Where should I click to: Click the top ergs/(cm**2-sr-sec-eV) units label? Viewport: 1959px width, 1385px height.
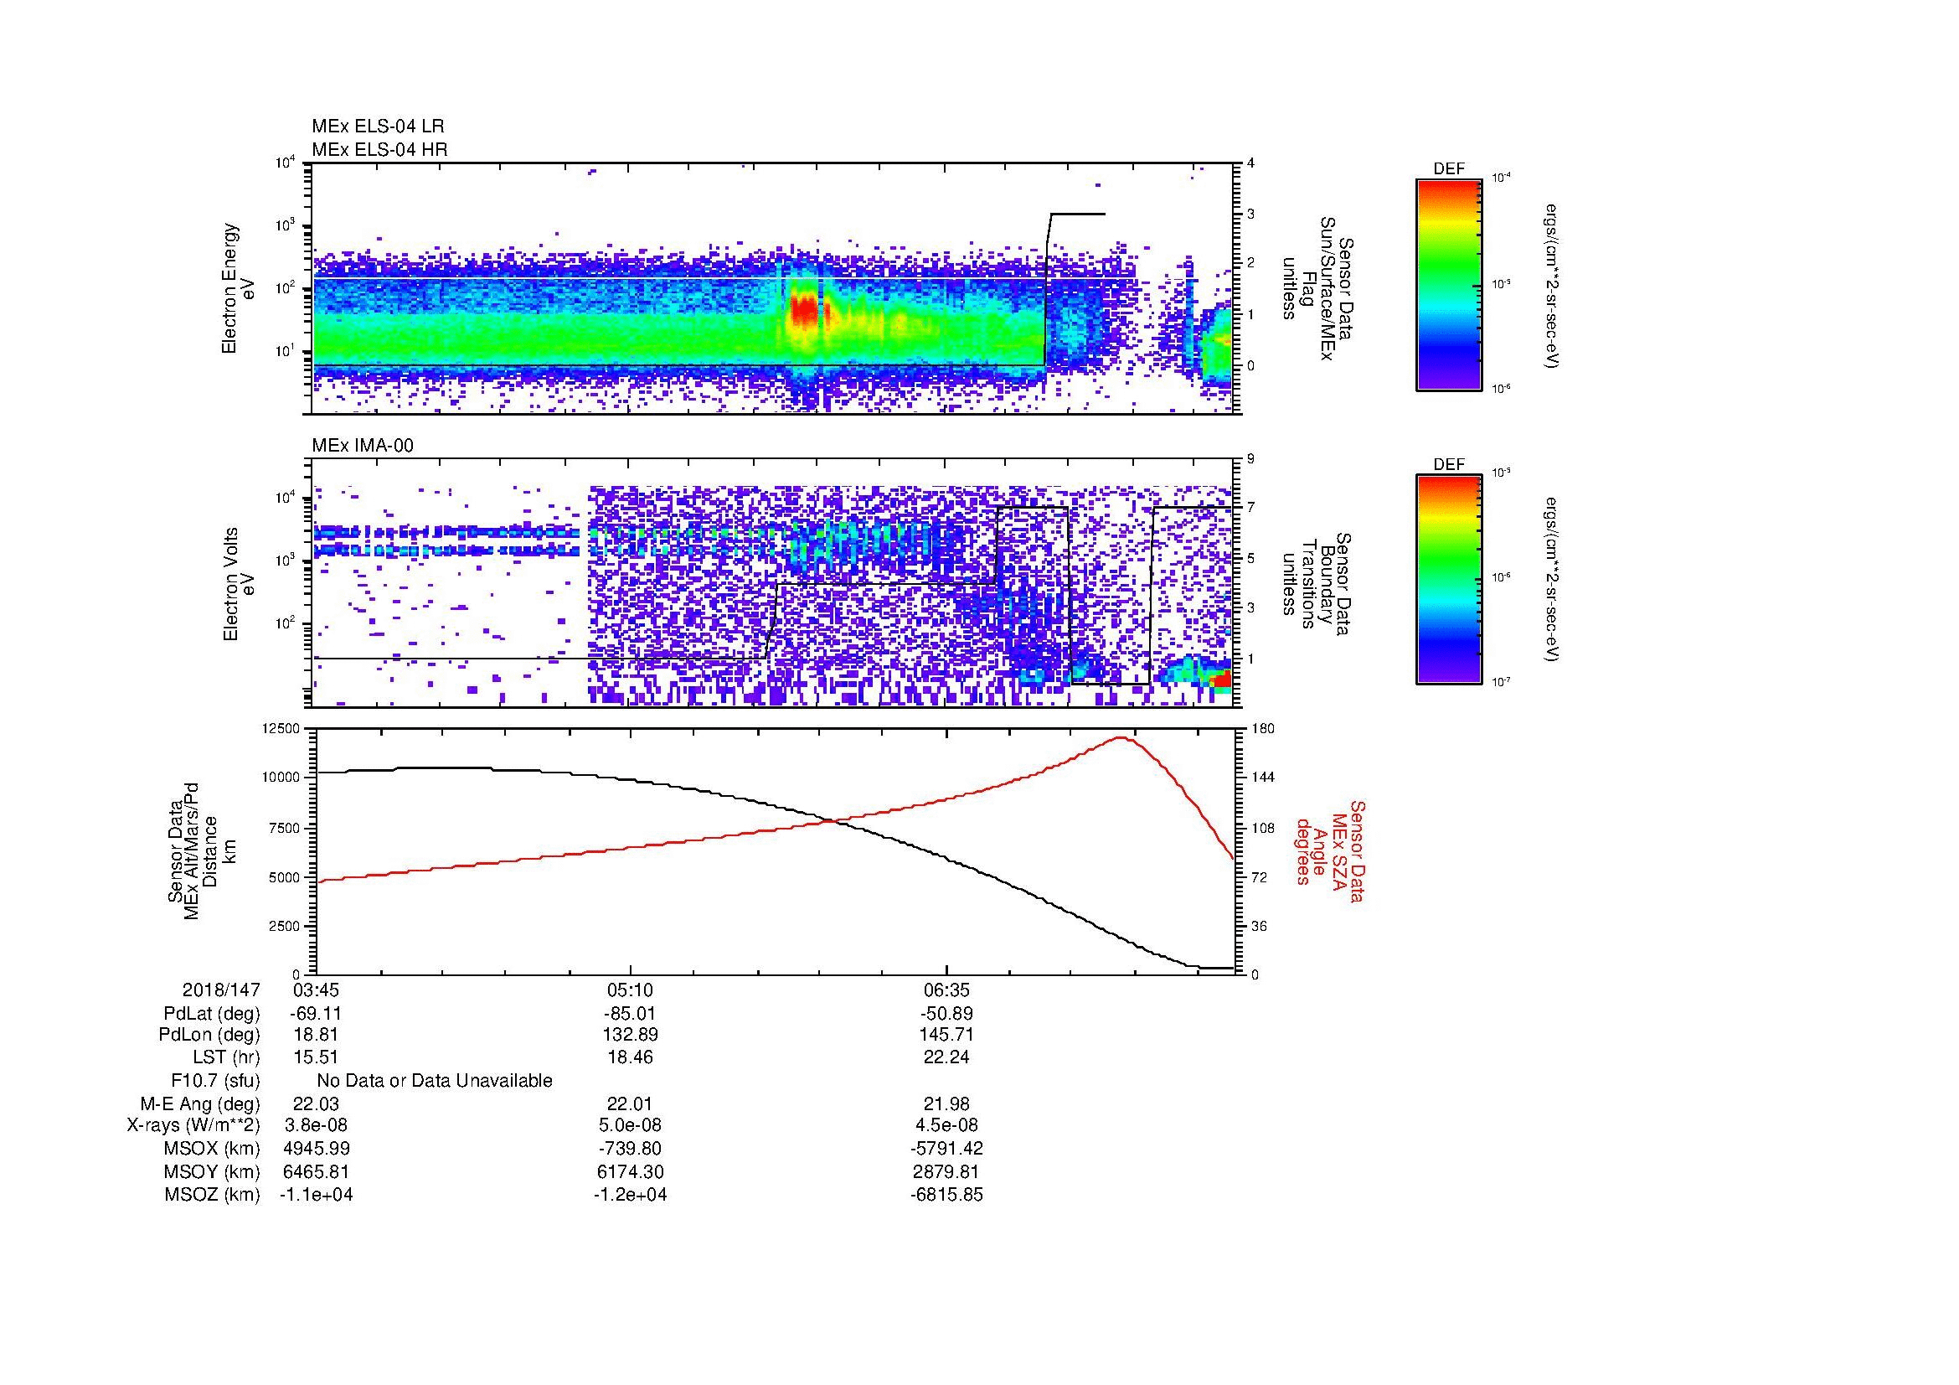[x=1553, y=286]
